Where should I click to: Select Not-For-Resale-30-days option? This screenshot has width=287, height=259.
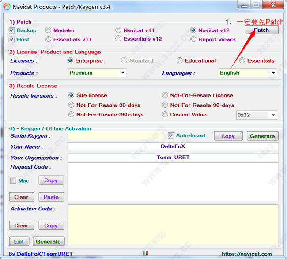71,105
